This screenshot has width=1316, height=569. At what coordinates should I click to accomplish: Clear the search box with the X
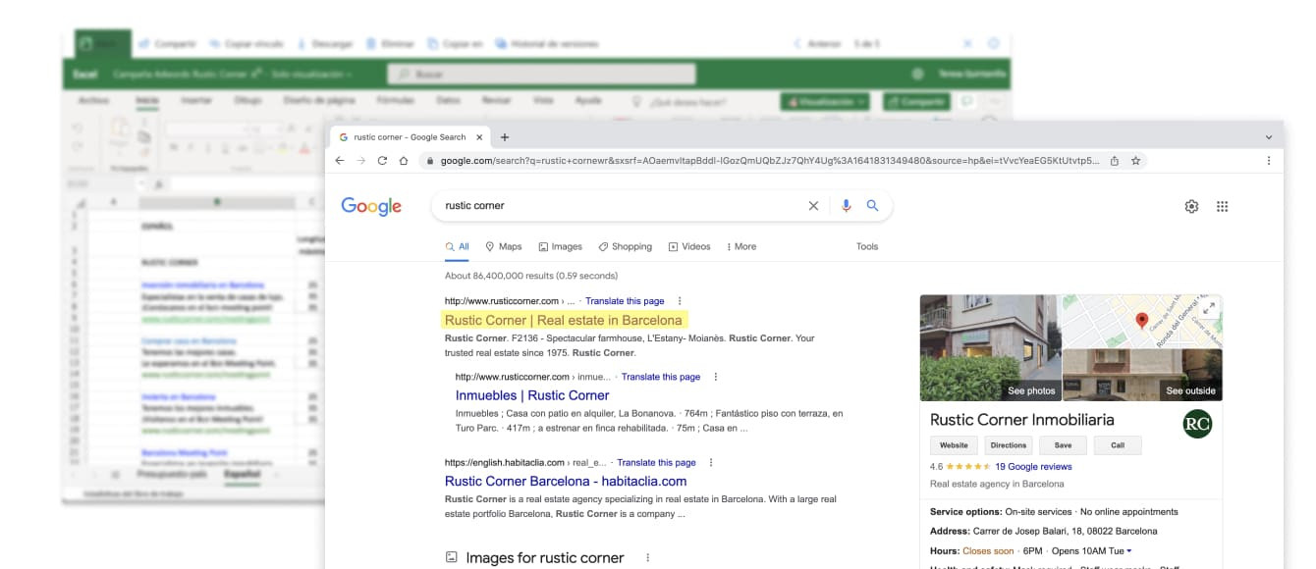point(813,206)
